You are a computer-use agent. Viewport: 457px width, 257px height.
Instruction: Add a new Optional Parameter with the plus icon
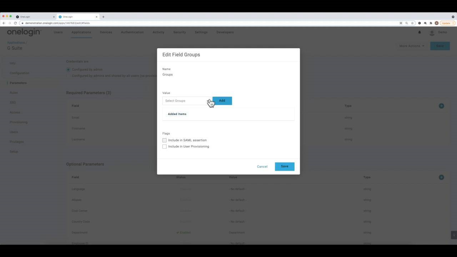pos(441,177)
